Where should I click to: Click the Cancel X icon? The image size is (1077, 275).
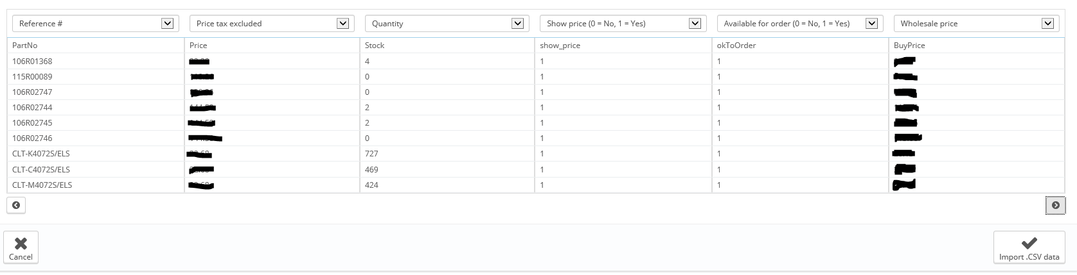point(21,244)
